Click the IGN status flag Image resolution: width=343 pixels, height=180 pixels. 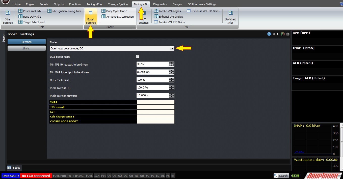(97, 176)
